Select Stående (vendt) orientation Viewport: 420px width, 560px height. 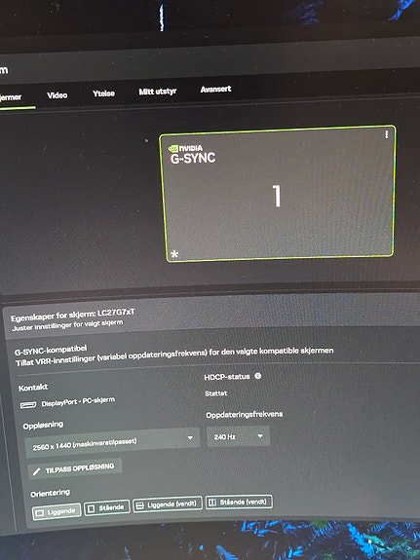pos(239,502)
